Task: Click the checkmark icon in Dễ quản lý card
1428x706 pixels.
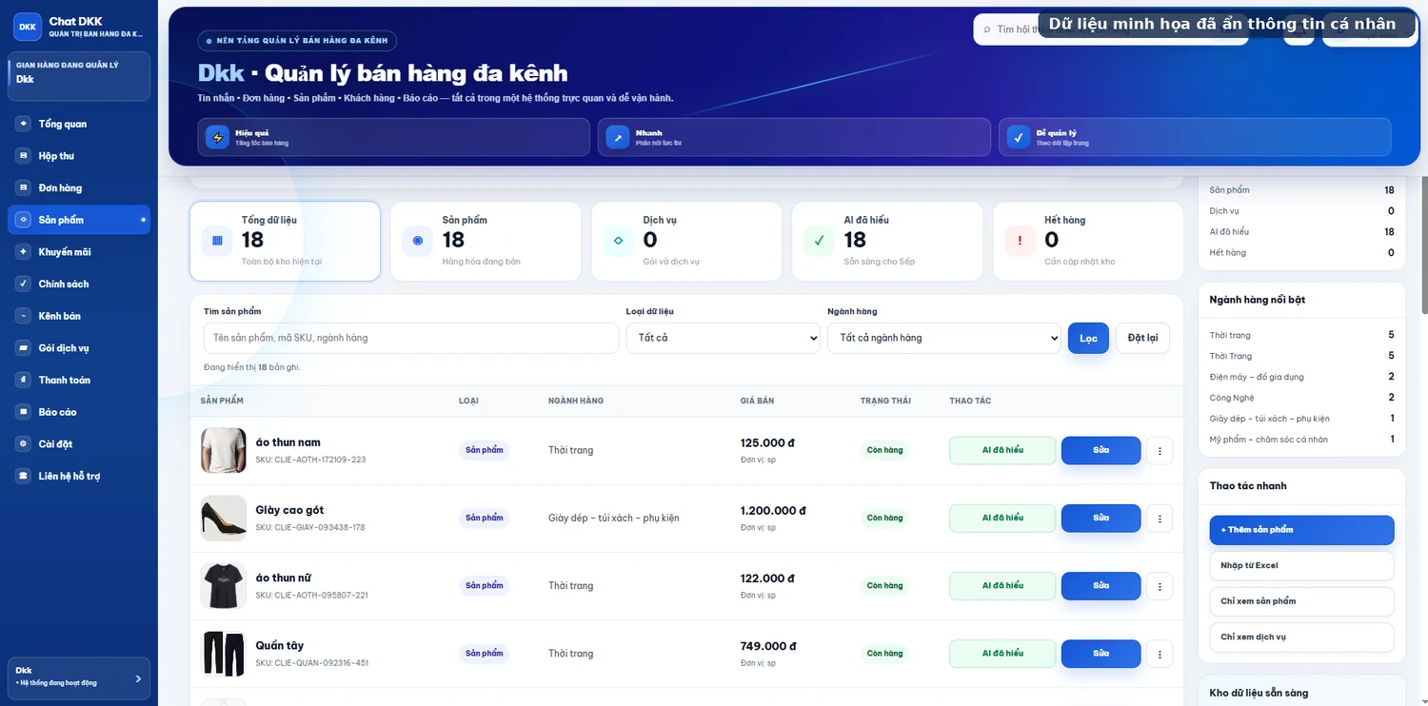Action: point(1019,137)
